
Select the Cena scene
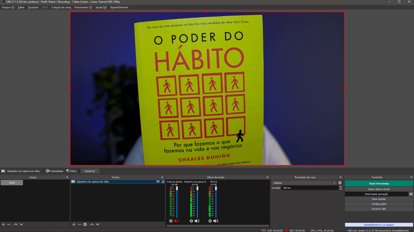click(x=12, y=183)
